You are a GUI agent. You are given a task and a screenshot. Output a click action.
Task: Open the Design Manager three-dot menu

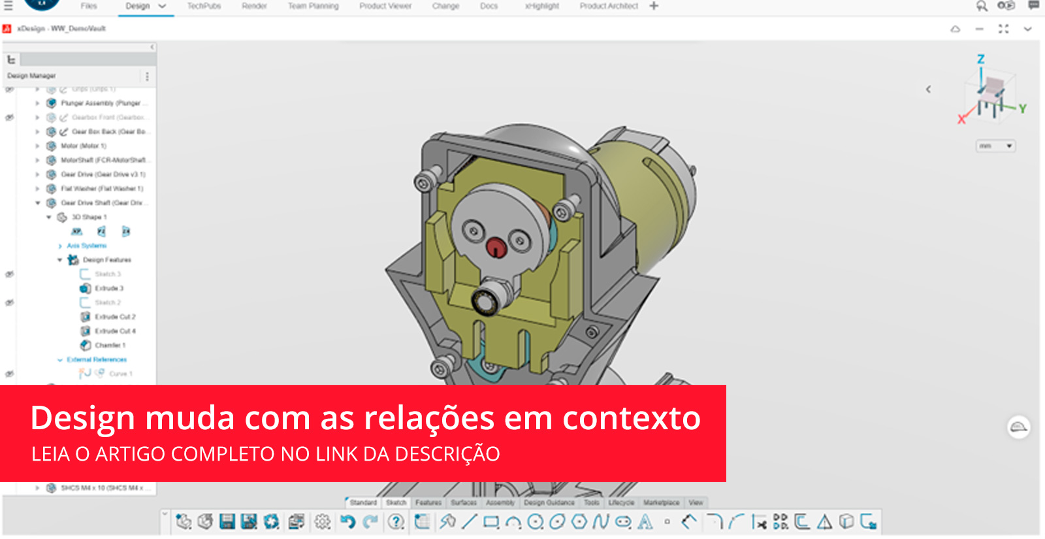pos(147,76)
